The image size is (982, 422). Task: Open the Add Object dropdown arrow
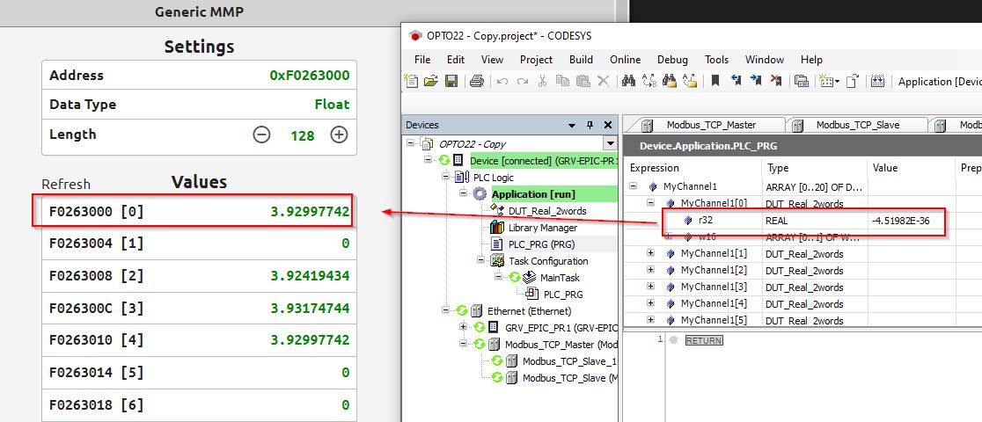coord(838,82)
